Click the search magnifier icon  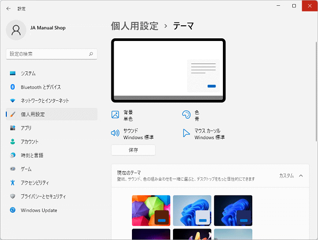(91, 54)
